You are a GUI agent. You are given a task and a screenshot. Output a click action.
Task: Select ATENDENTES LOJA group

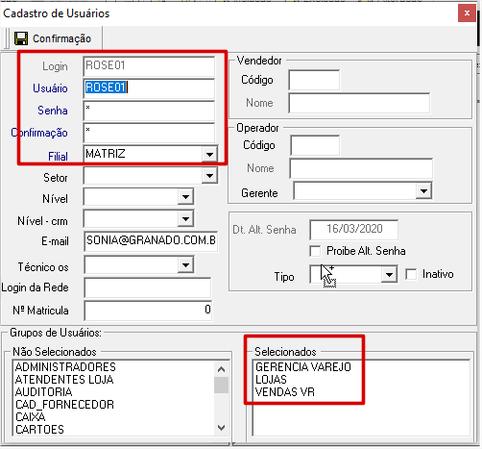pos(64,380)
